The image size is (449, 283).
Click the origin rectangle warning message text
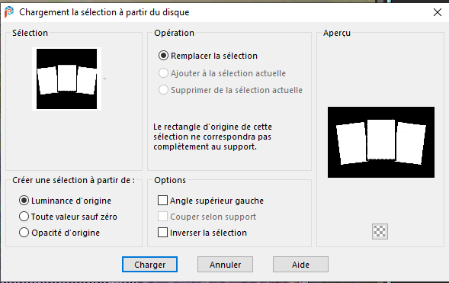[213, 137]
